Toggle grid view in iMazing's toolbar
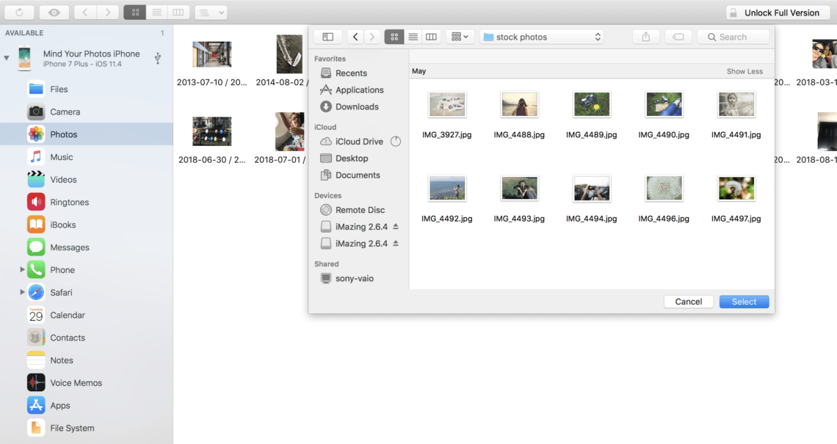The height and width of the screenshot is (444, 837). pos(134,12)
